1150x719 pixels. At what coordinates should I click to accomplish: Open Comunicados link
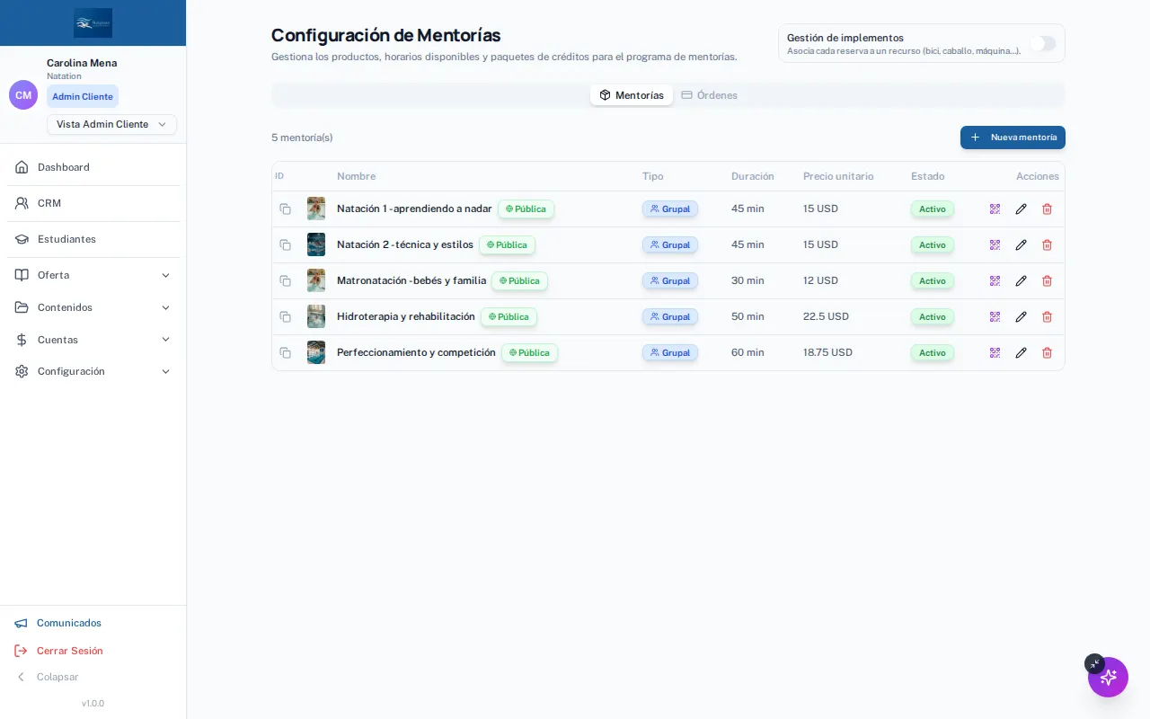58,623
